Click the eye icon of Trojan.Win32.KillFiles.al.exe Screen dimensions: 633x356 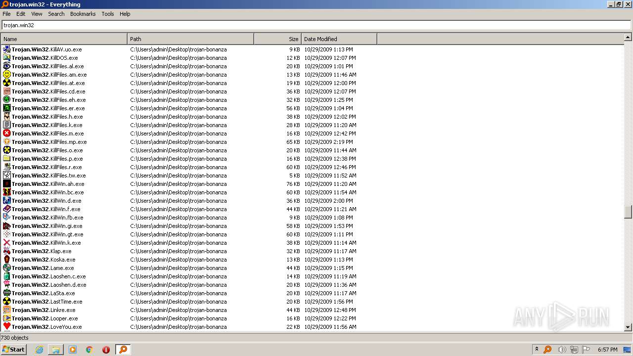(x=7, y=66)
